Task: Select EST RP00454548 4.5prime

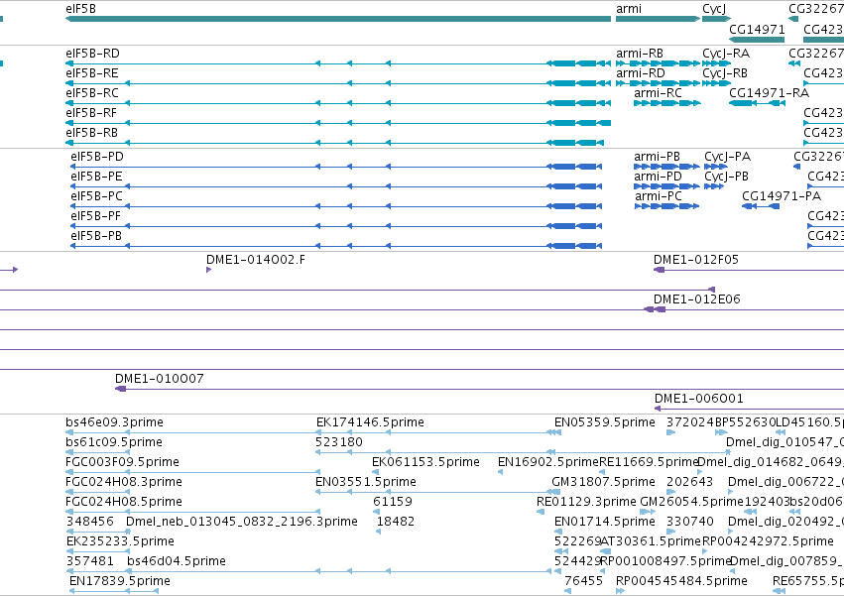Action: point(682,581)
